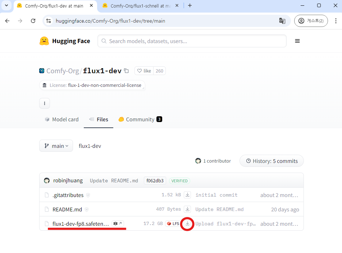Open safetensors file viewer pointer icon

point(118,224)
